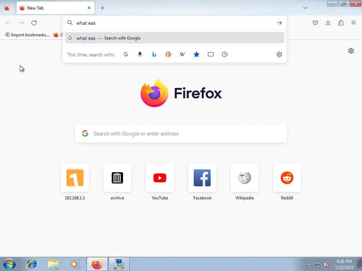Click Import bookmarks in bookmarks toolbar

point(27,35)
